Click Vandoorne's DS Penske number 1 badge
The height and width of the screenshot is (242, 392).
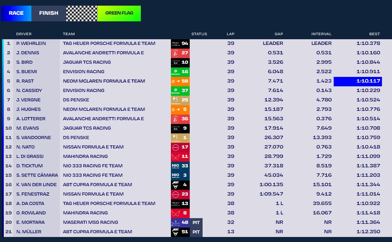pyautogui.click(x=180, y=137)
